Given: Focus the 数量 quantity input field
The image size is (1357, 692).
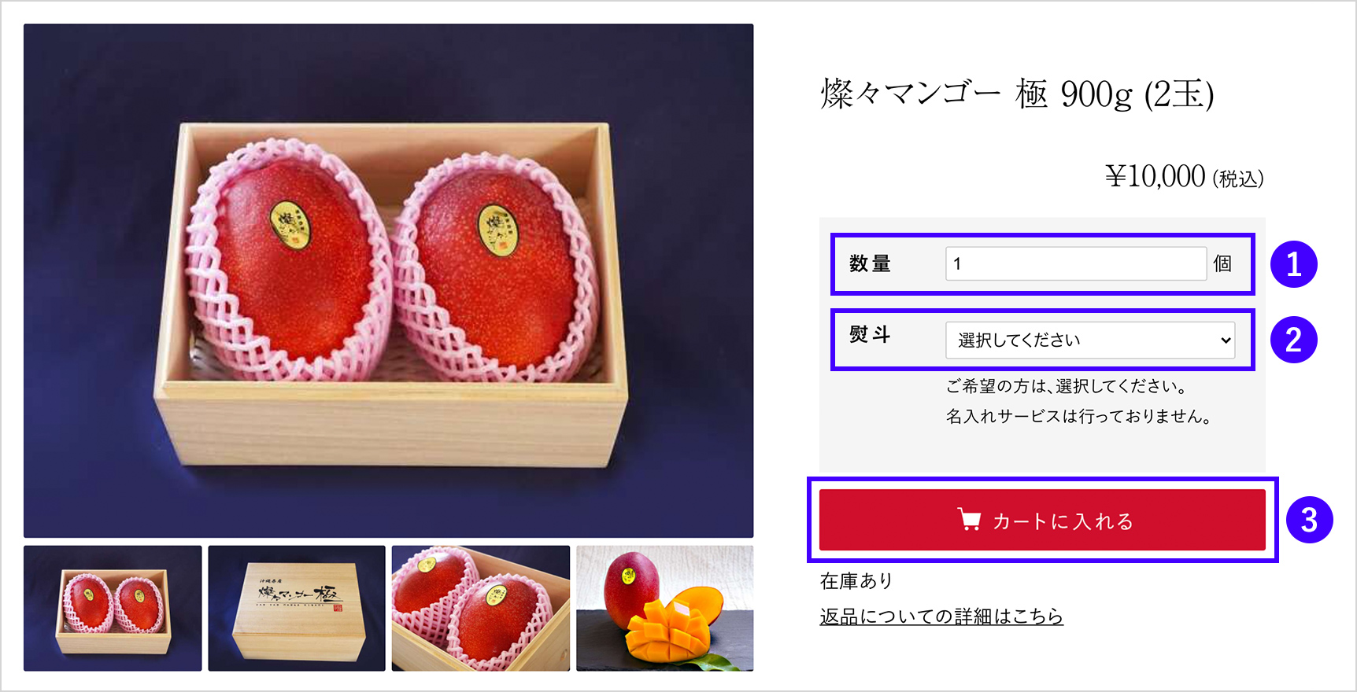Looking at the screenshot, I should click(x=1076, y=263).
